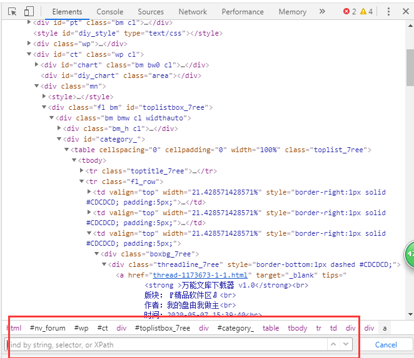Expand the div id="chart" node
Viewport: 414px width, 358px height.
37,64
